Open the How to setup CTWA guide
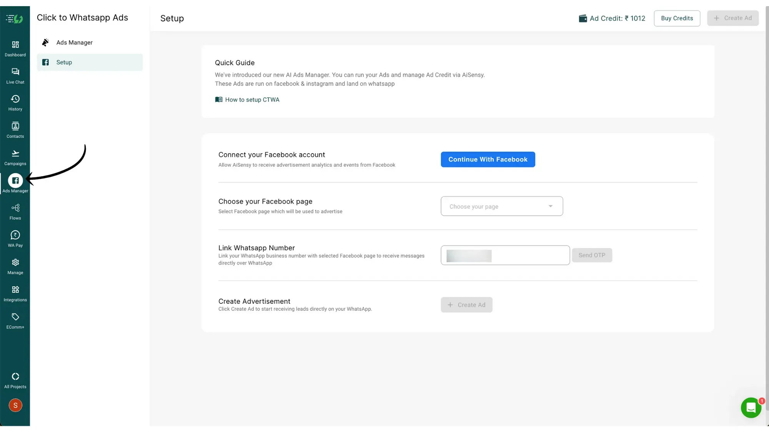The height and width of the screenshot is (432, 769). coord(247,99)
